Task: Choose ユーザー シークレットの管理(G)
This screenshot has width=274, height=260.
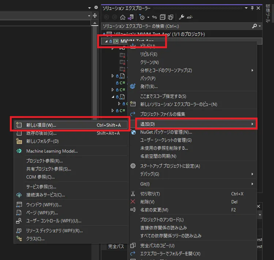Action: point(193,140)
